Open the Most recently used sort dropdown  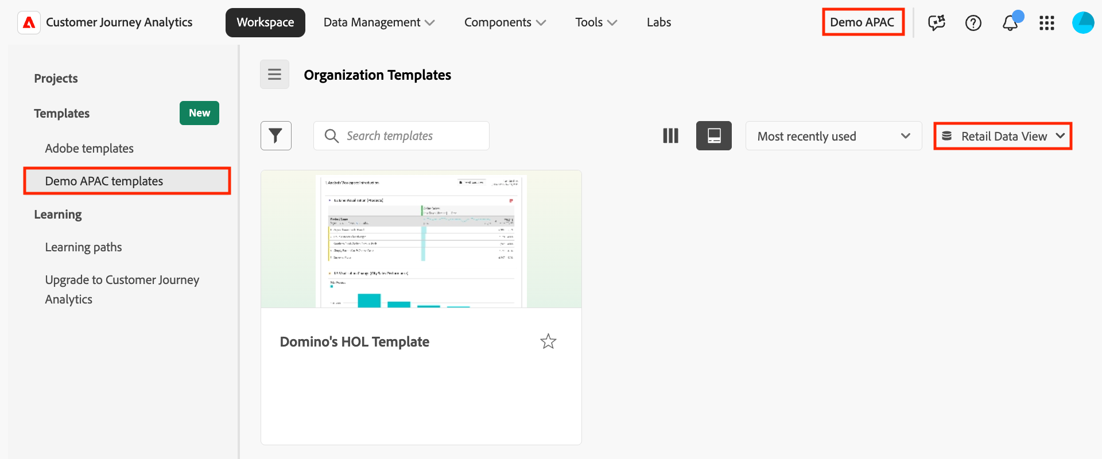[x=833, y=136]
